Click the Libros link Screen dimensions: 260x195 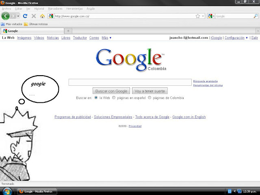pyautogui.click(x=66, y=38)
